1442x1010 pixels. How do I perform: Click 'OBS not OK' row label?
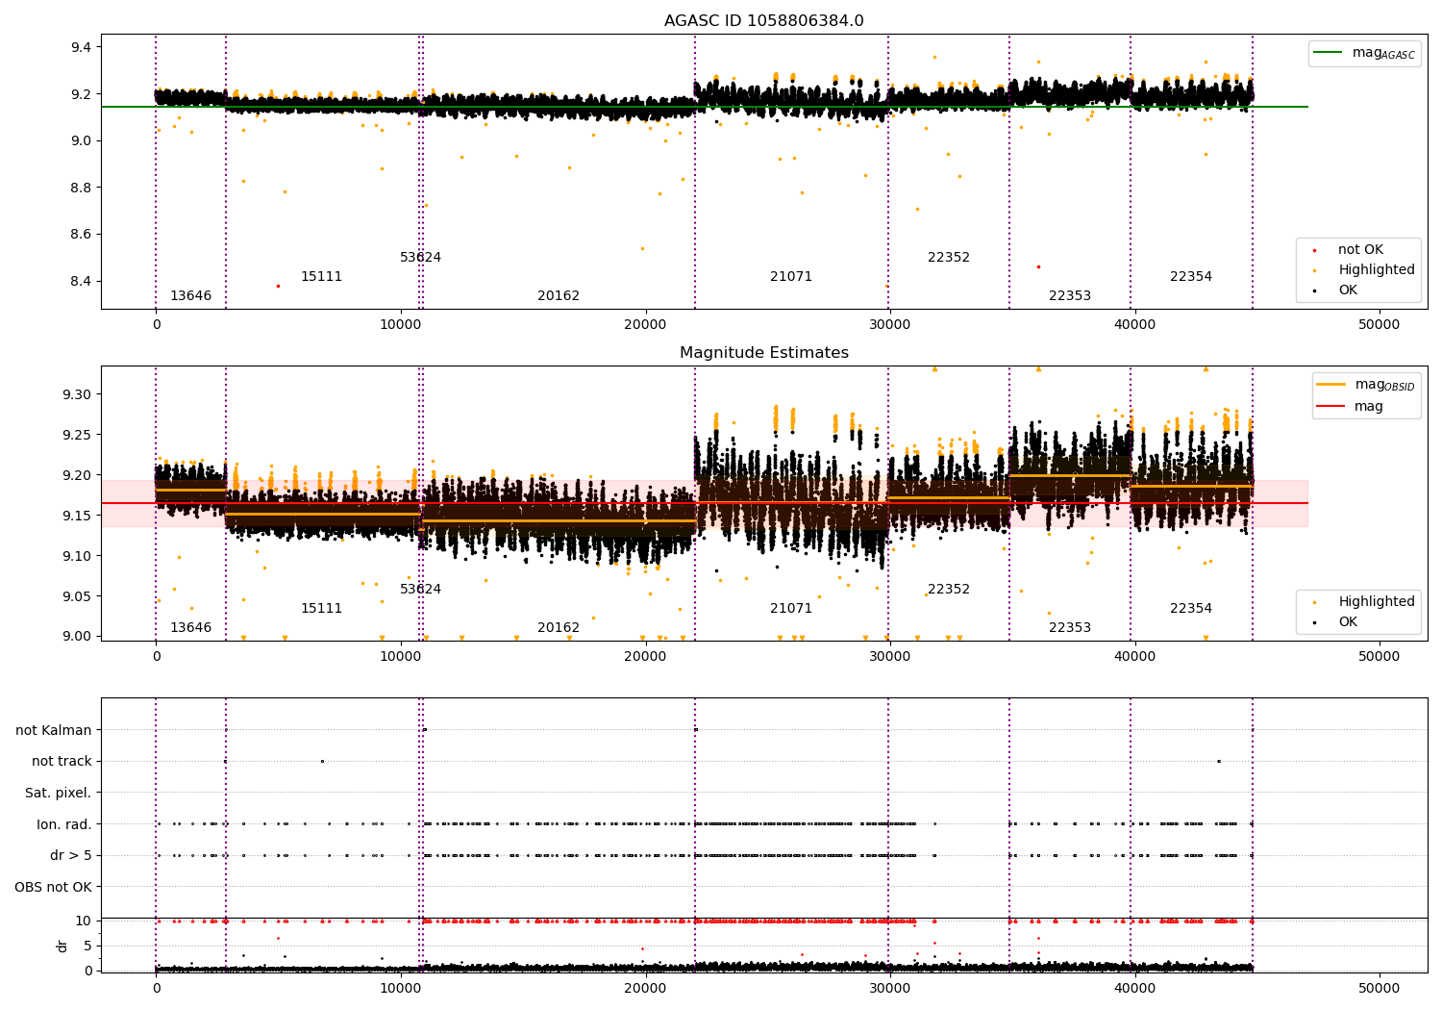point(54,887)
